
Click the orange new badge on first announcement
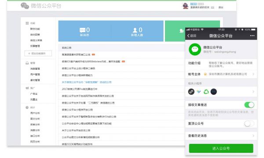(93, 54)
